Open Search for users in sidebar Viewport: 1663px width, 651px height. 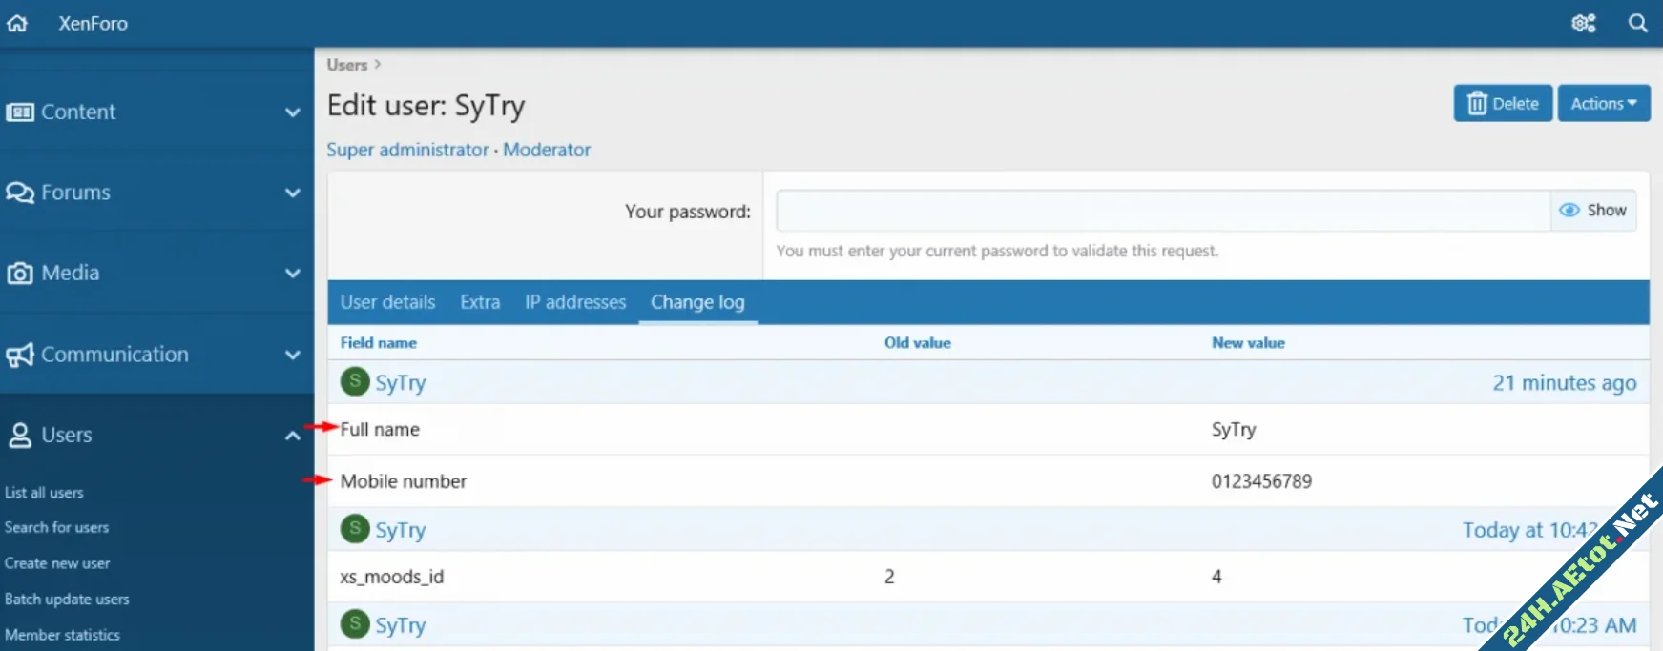click(x=57, y=527)
